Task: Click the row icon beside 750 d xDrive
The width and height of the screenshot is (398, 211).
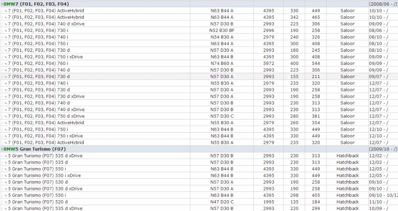Action: tap(6, 116)
